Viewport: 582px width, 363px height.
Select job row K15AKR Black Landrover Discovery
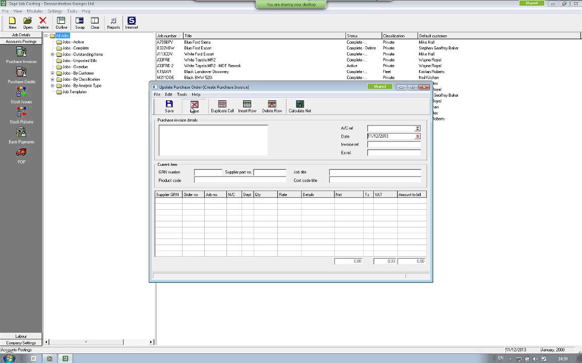[x=368, y=72]
